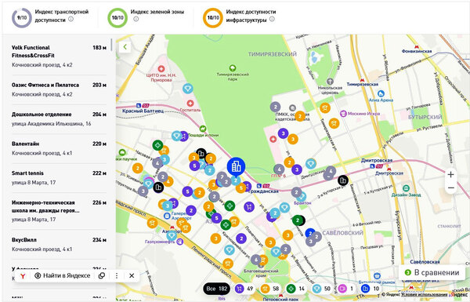
Task: Click the Тимирязевский парк tree marker
Action: coord(233,67)
